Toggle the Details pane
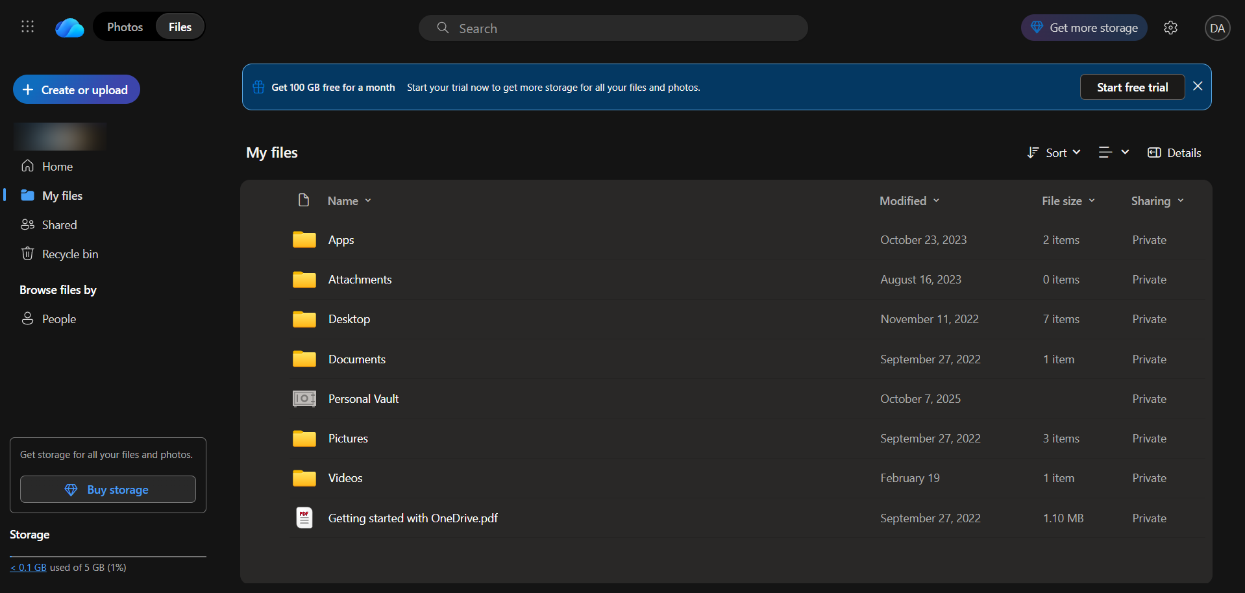The width and height of the screenshot is (1245, 593). pyautogui.click(x=1174, y=152)
